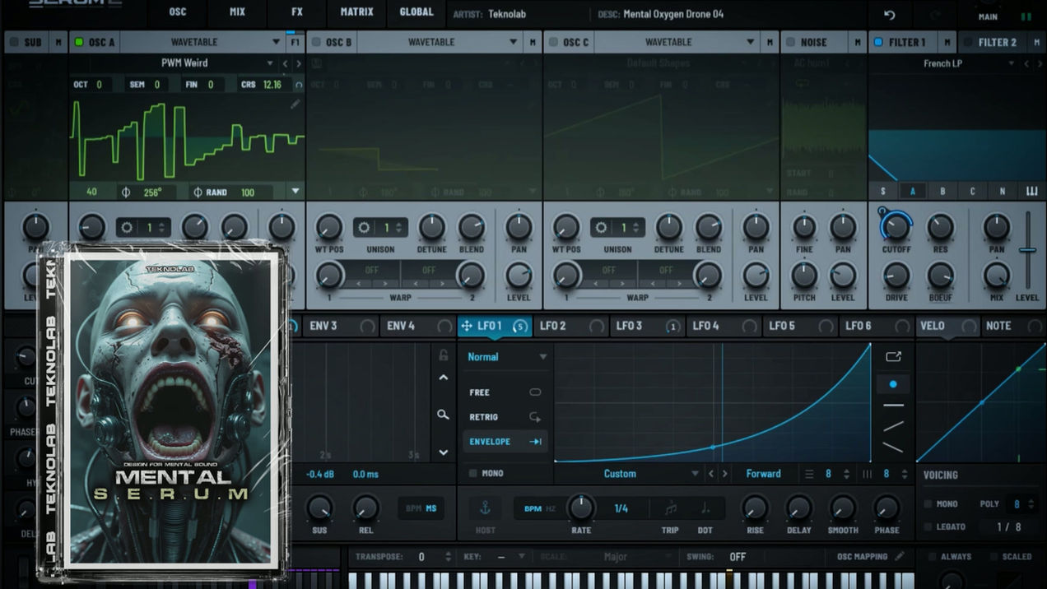The height and width of the screenshot is (589, 1047).
Task: Select the ENVELOPE LFO mode
Action: [x=505, y=442]
